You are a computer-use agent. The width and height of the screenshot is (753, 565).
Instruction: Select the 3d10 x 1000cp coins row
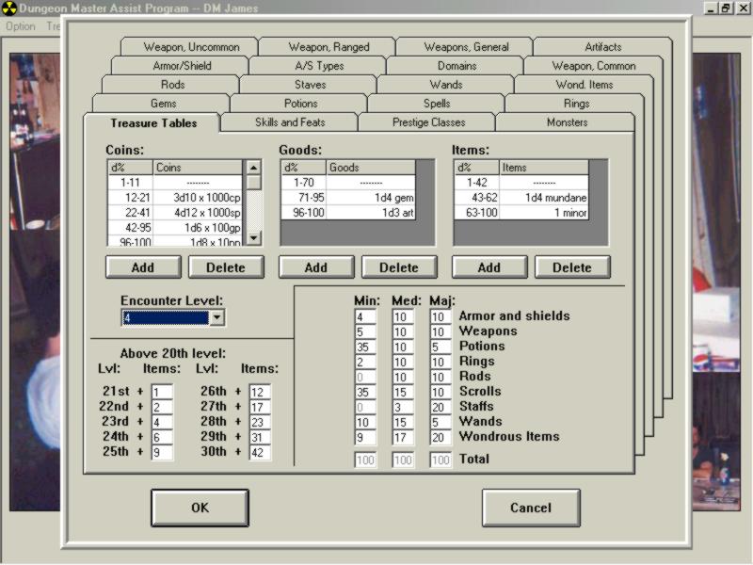click(198, 198)
